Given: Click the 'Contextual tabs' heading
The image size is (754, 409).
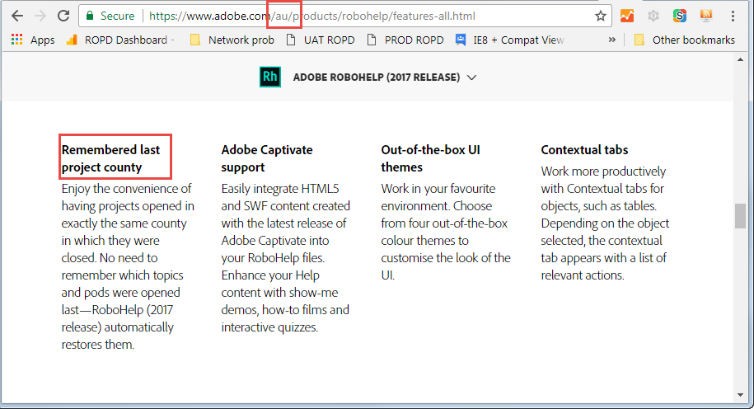Looking at the screenshot, I should 584,149.
